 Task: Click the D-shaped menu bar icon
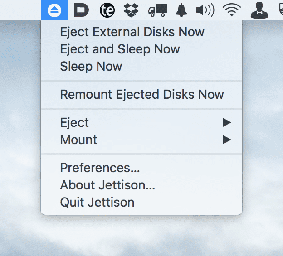click(x=81, y=10)
